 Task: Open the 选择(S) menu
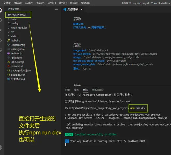point(29,3)
